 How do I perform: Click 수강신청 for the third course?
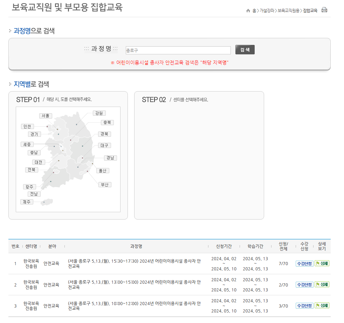click(304, 305)
